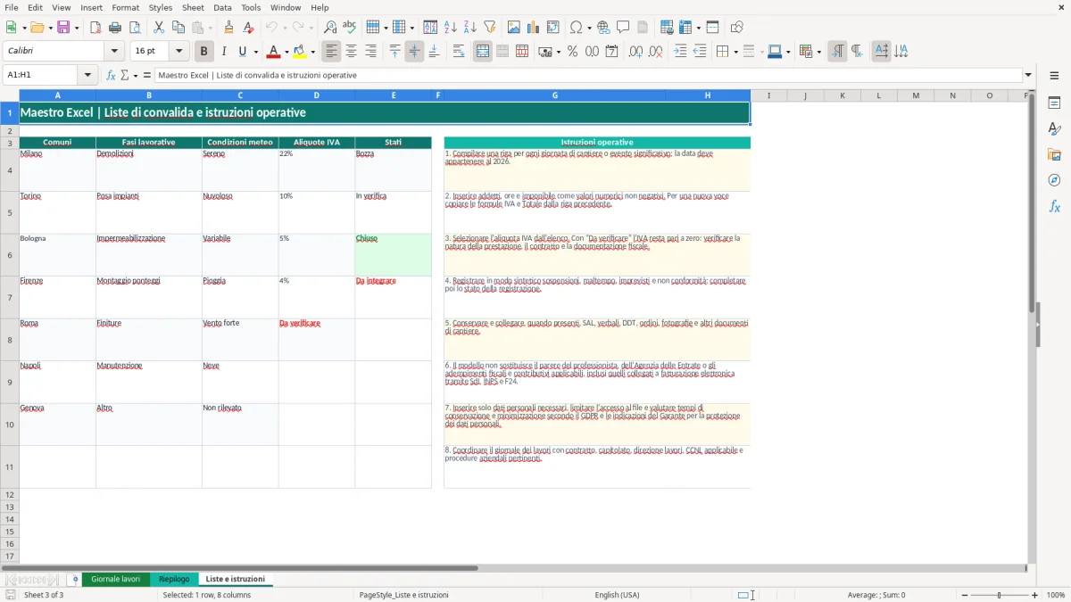Open the sidebar Gallery icon
This screenshot has height=602, width=1071.
tap(1054, 154)
